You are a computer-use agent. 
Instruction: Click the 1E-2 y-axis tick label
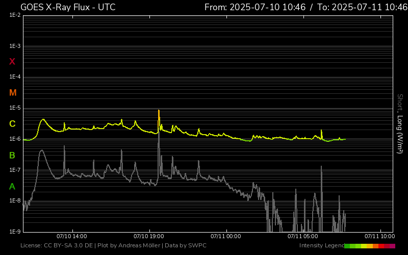coord(15,15)
